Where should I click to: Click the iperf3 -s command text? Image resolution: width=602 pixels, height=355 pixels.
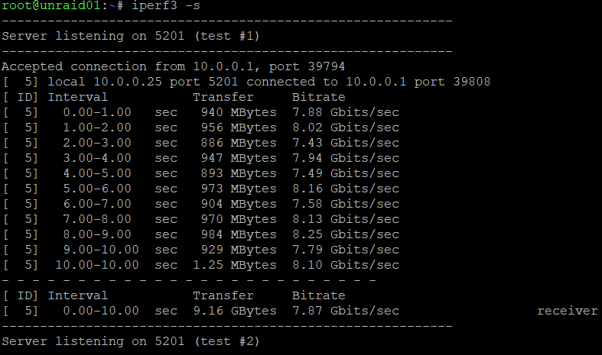[x=166, y=6]
